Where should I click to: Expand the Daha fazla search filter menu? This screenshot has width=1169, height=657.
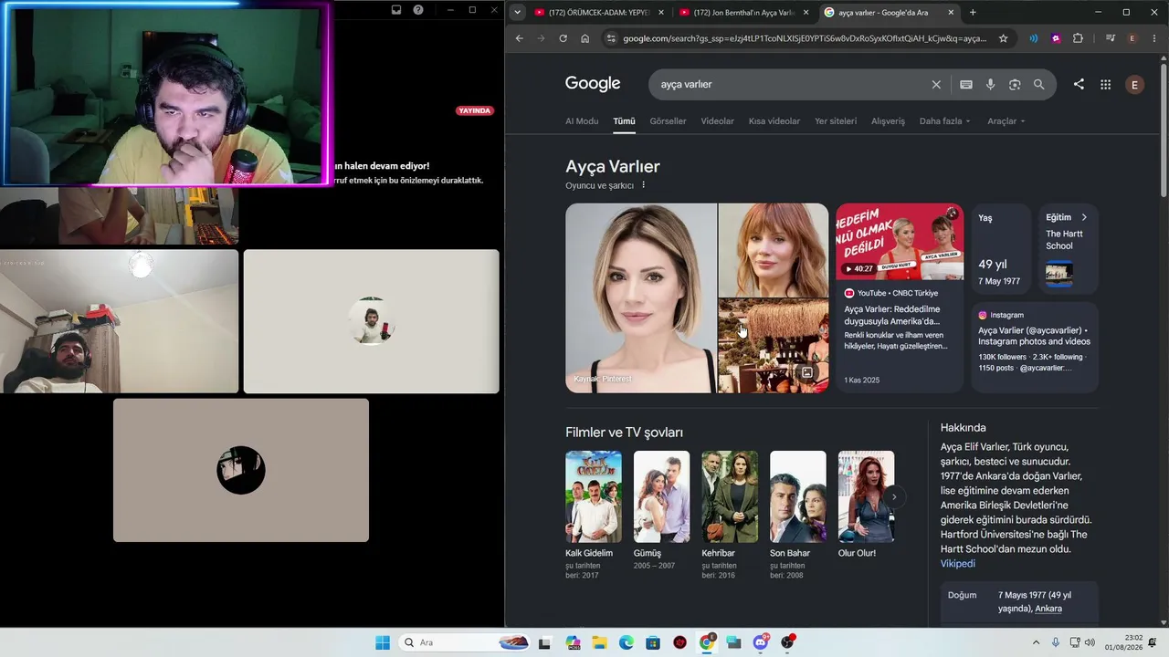945,121
